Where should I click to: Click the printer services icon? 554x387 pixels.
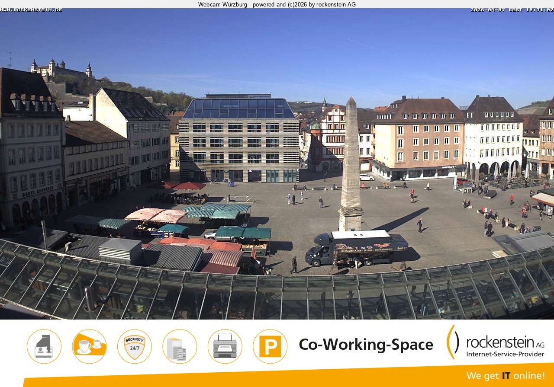click(224, 346)
